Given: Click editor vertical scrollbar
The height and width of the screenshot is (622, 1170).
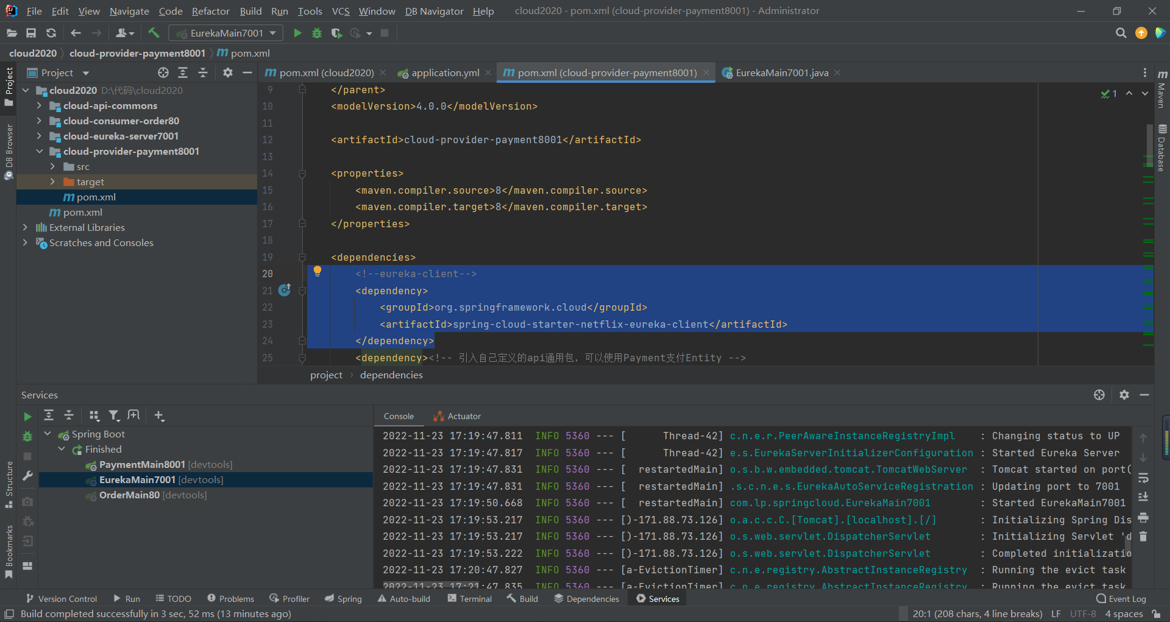Looking at the screenshot, I should [1149, 145].
